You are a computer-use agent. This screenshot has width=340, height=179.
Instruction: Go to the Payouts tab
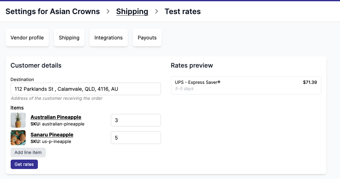[x=147, y=38]
